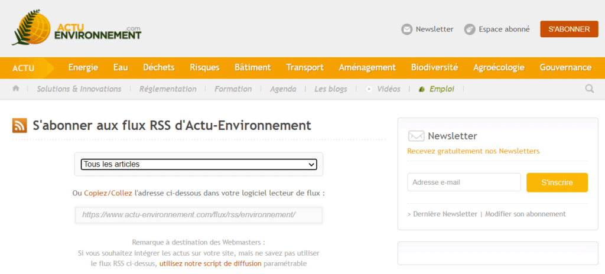Open the Biodiversité menu
Screen dimensions: 605x274
(x=434, y=67)
